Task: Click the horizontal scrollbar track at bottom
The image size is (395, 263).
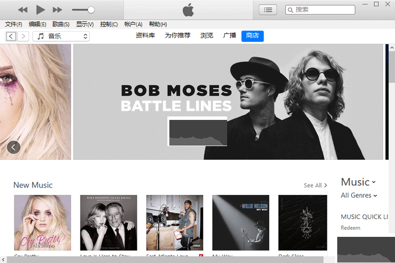Action: (165, 260)
